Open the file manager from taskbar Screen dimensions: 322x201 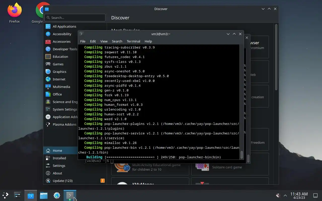44,195
